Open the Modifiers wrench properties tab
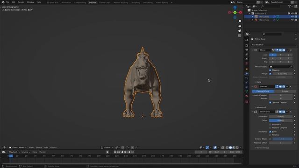This screenshot has width=299, height=168. [x=247, y=74]
